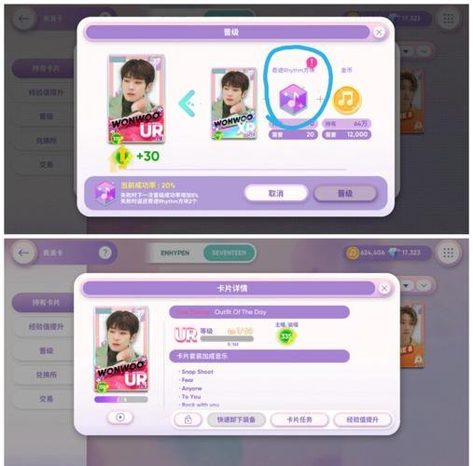The image size is (473, 466).
Task: Expand the sort dropdown arrow beside card list
Action: (407, 285)
